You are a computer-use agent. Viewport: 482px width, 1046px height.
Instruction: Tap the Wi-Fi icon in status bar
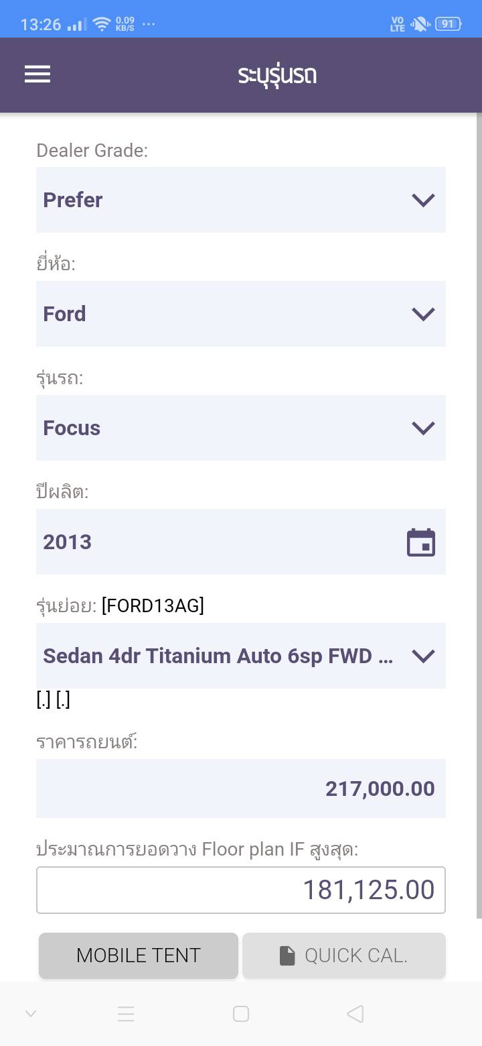point(102,25)
